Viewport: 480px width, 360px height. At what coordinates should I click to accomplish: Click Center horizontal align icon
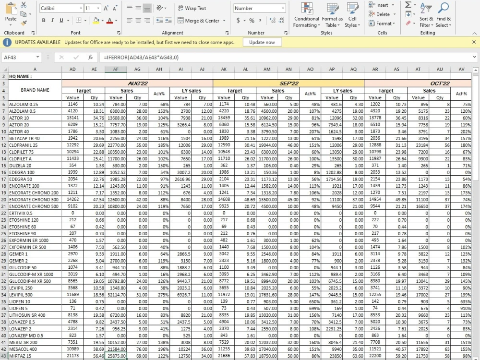(138, 21)
